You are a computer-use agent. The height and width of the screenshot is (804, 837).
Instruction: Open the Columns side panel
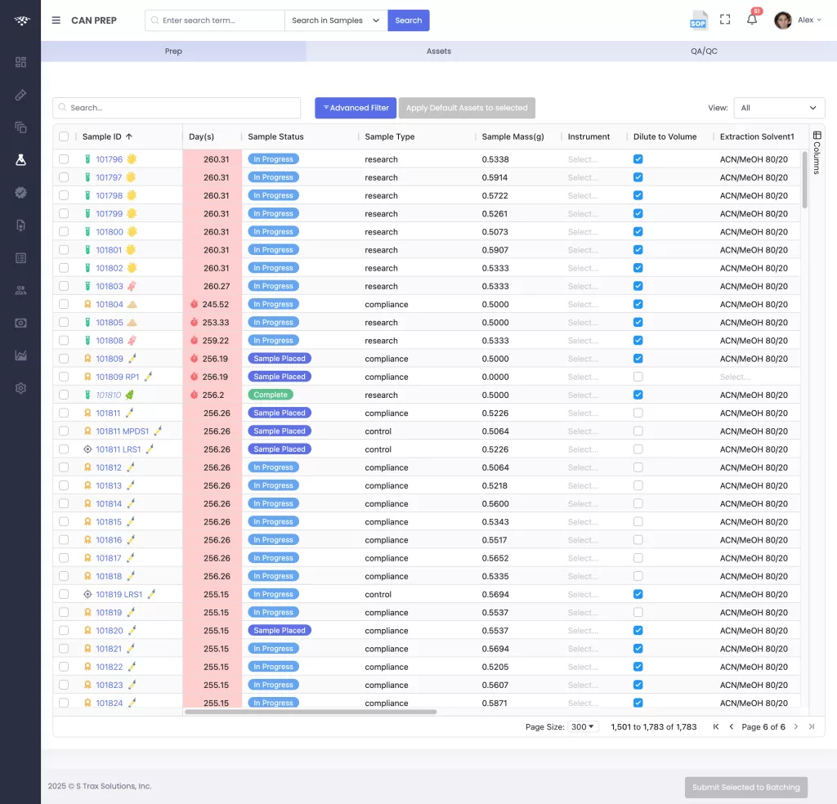pos(817,152)
